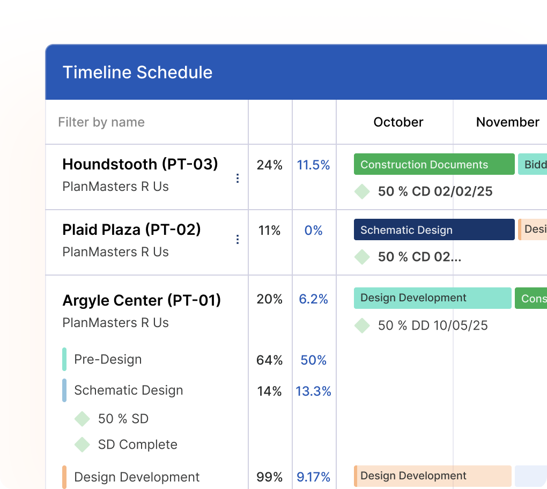Click the Schematic Design bar for Plaid Plaza
This screenshot has width=547, height=489.
pos(434,229)
